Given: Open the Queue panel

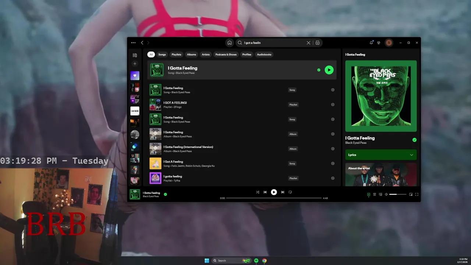Looking at the screenshot, I should [x=375, y=194].
